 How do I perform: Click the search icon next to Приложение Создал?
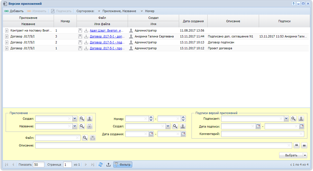tap(82, 119)
